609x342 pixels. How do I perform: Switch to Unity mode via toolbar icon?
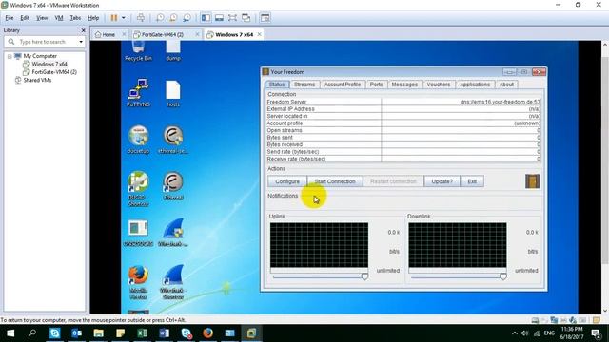pyautogui.click(x=246, y=18)
